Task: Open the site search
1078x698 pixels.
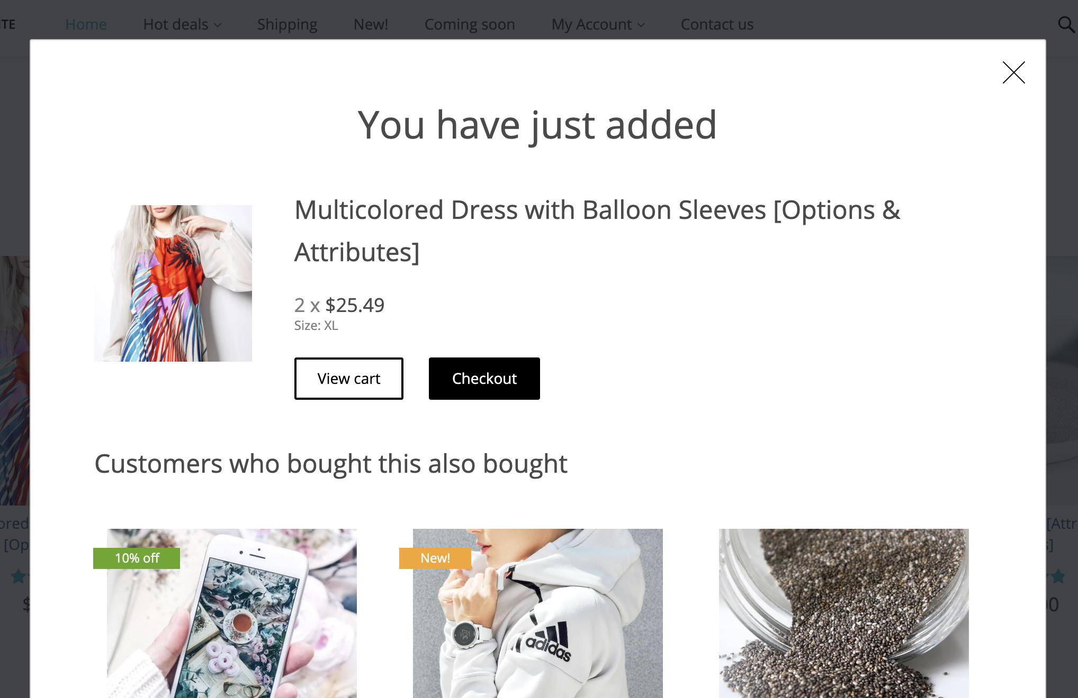Action: [x=1067, y=24]
